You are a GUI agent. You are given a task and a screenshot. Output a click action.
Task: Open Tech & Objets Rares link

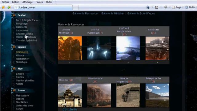[27, 20]
